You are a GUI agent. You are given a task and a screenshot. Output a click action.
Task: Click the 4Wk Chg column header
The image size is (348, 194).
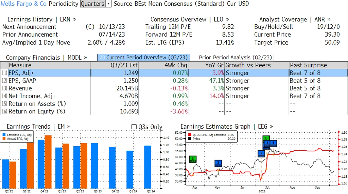[163, 65]
